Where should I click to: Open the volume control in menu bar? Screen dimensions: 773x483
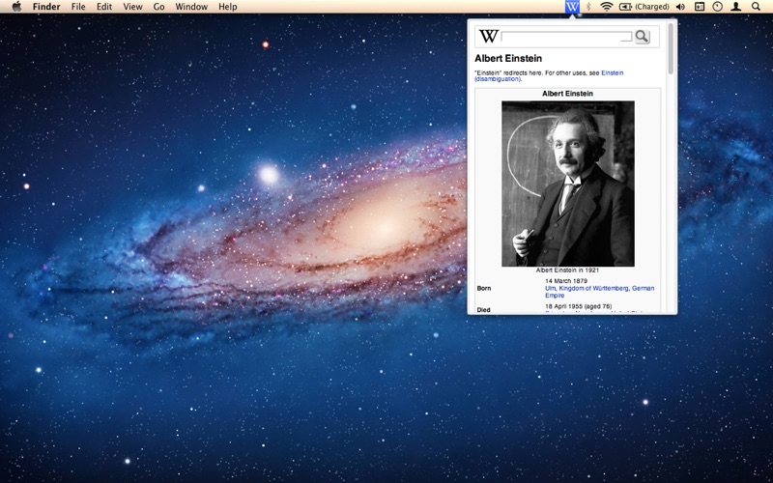pos(680,7)
